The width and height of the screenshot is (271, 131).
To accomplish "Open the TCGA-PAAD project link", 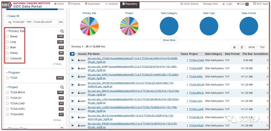I will [196, 126].
